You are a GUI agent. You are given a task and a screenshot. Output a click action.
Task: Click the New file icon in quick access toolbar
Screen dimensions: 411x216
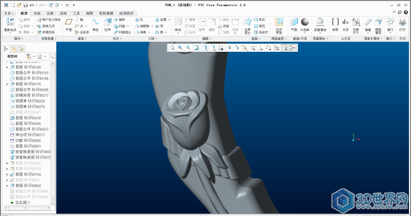pyautogui.click(x=13, y=5)
